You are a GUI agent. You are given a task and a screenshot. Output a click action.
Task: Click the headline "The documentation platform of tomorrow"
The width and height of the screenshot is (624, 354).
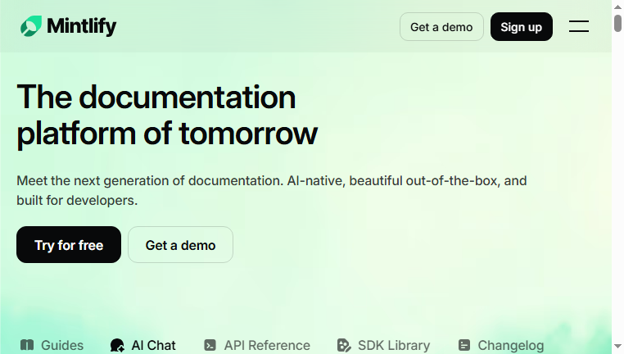[x=167, y=116]
